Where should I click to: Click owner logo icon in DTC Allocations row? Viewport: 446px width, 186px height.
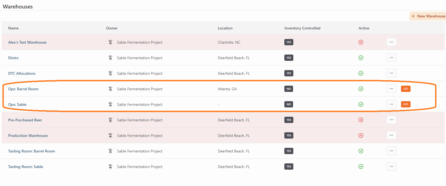click(x=110, y=73)
